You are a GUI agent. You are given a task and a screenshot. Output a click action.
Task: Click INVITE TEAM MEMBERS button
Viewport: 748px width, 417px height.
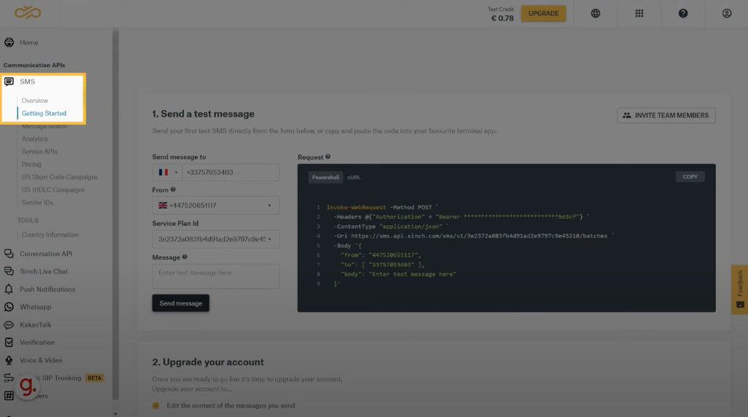[x=666, y=115]
